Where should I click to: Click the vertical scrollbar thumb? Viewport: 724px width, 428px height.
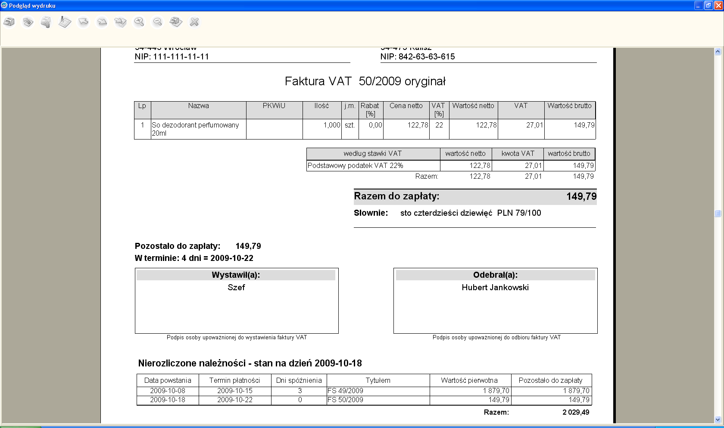pyautogui.click(x=718, y=213)
